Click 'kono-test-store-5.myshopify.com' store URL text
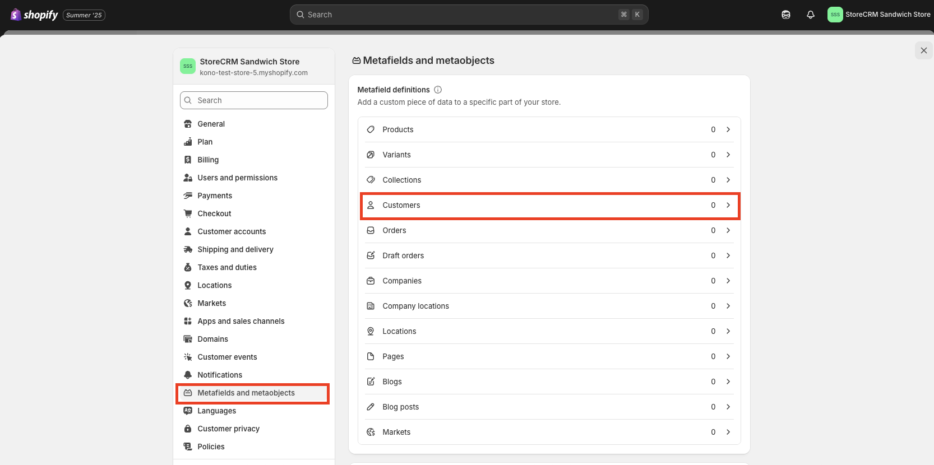This screenshot has width=934, height=465. coord(253,73)
